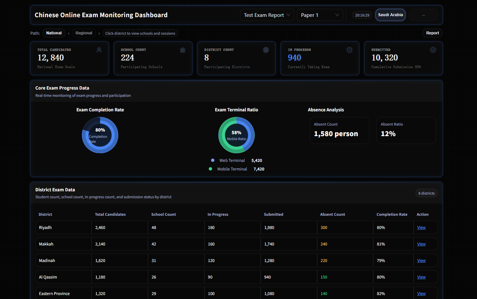This screenshot has width=477, height=299.
Task: Click the Madinah district cell
Action: pyautogui.click(x=63, y=261)
